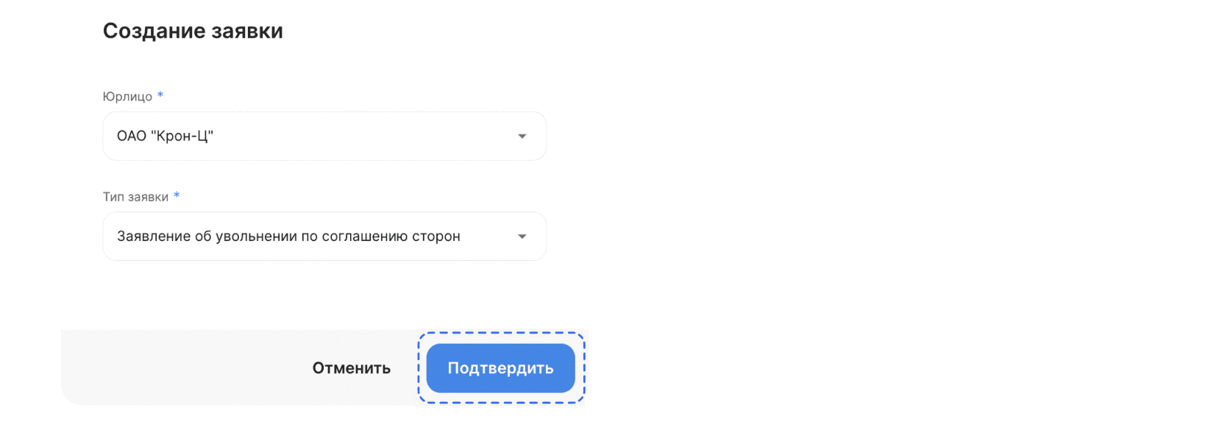Click the Создание заявки heading

[193, 31]
